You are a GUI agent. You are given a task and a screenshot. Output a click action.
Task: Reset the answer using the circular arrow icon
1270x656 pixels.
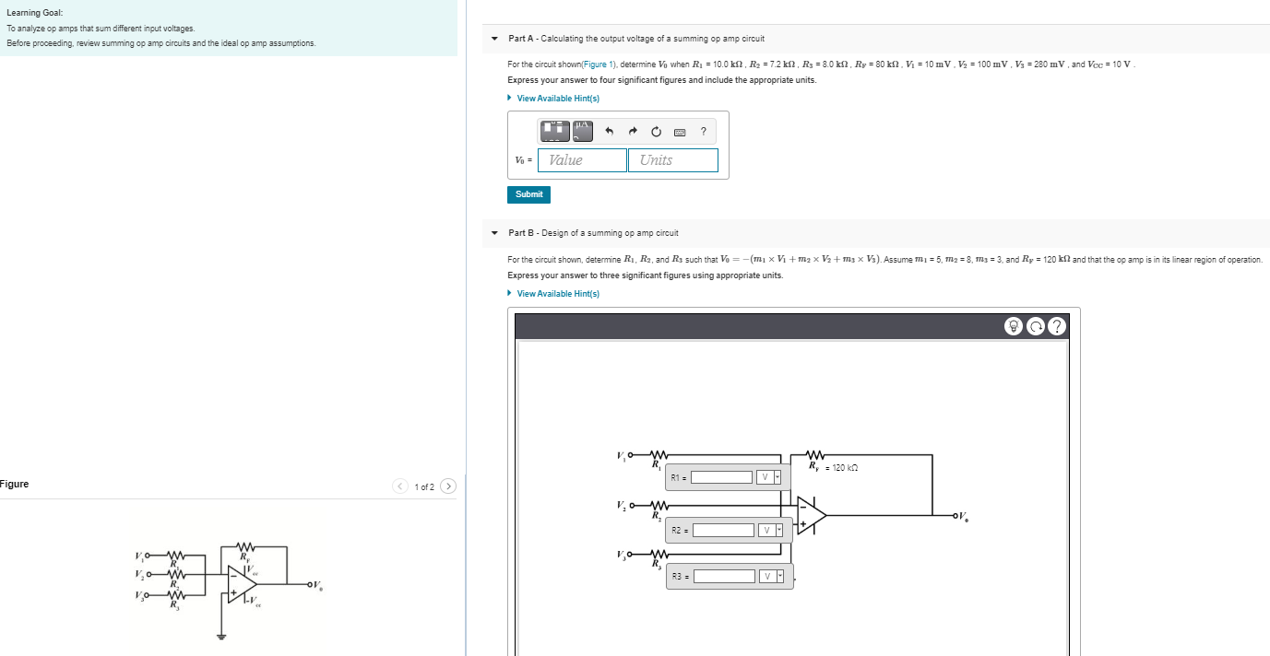coord(656,131)
